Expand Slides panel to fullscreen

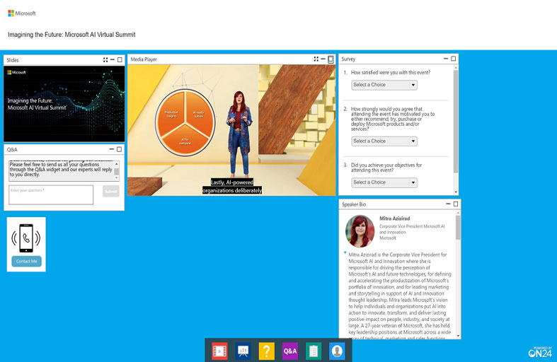click(x=105, y=60)
